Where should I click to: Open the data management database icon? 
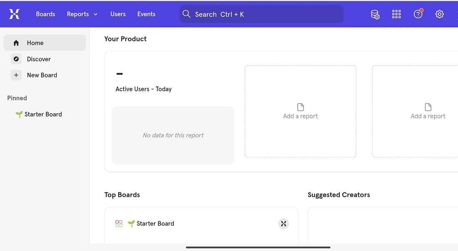point(375,14)
